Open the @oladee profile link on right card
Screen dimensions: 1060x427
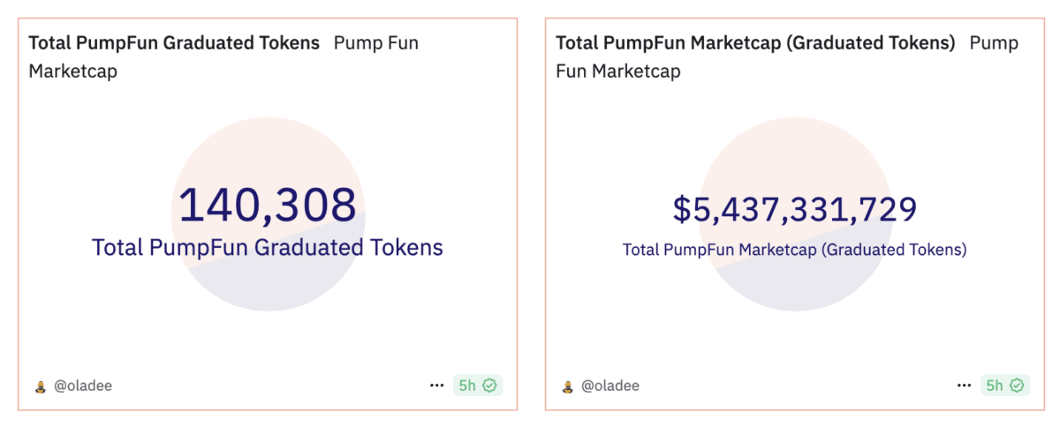[610, 386]
